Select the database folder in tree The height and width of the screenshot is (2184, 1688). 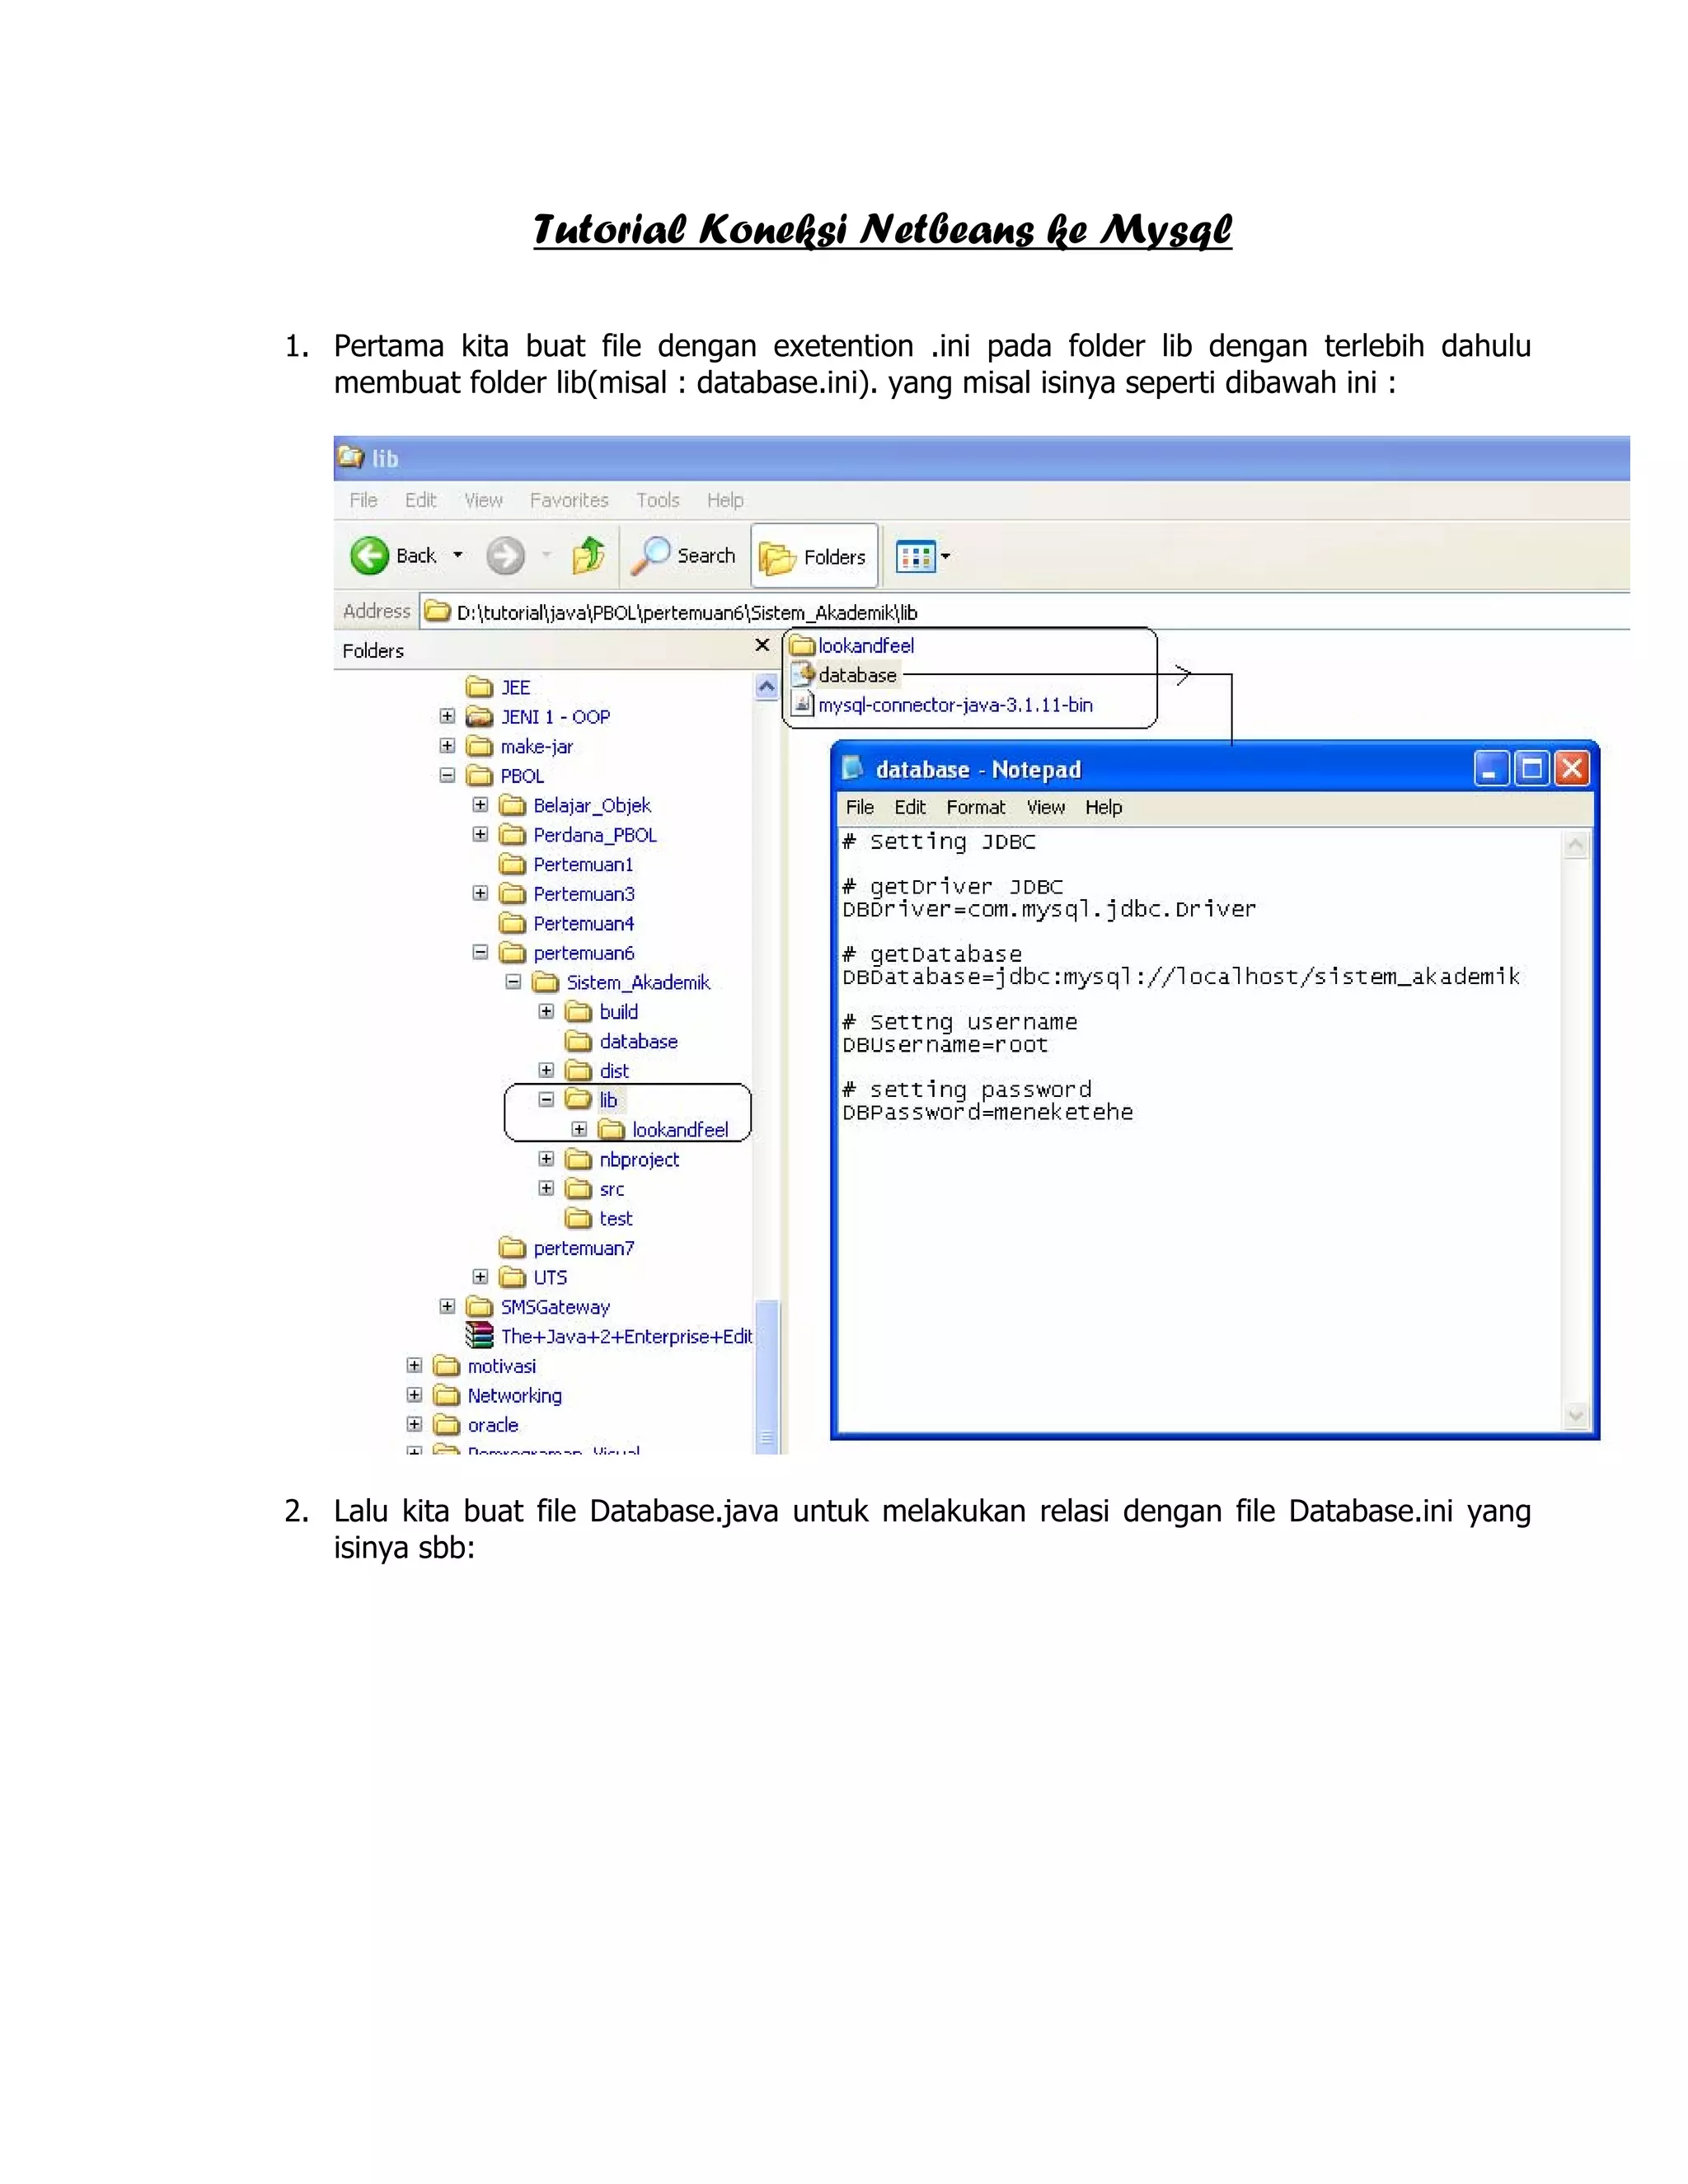pyautogui.click(x=621, y=1041)
